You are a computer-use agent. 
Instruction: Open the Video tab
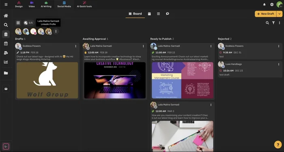point(32,4)
